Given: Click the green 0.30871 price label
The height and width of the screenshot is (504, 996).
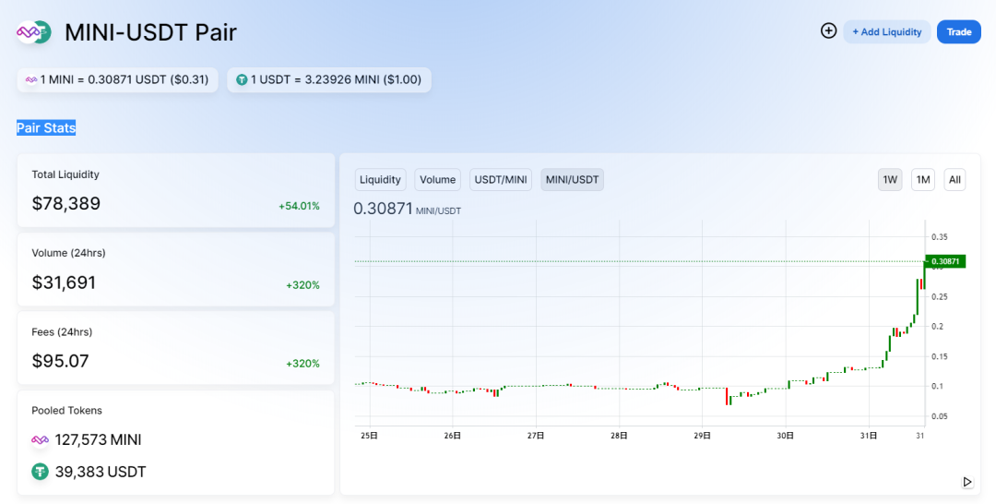Looking at the screenshot, I should 945,261.
